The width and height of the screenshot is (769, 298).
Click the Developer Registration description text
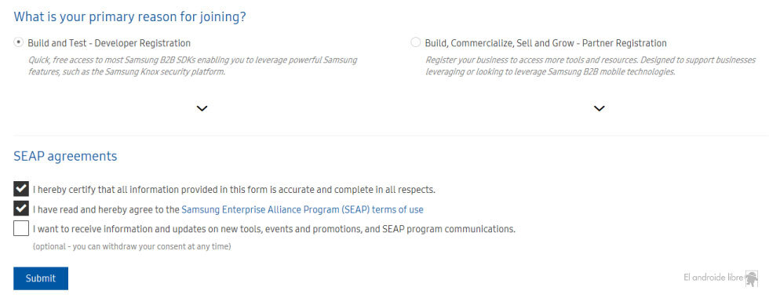click(192, 66)
